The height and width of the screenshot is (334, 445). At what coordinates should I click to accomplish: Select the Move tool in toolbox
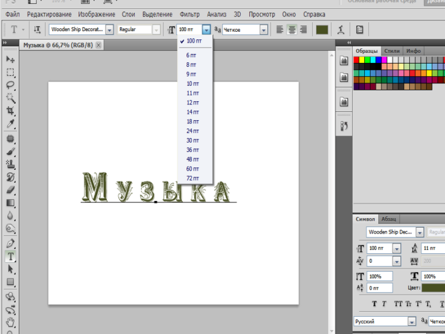tap(11, 59)
